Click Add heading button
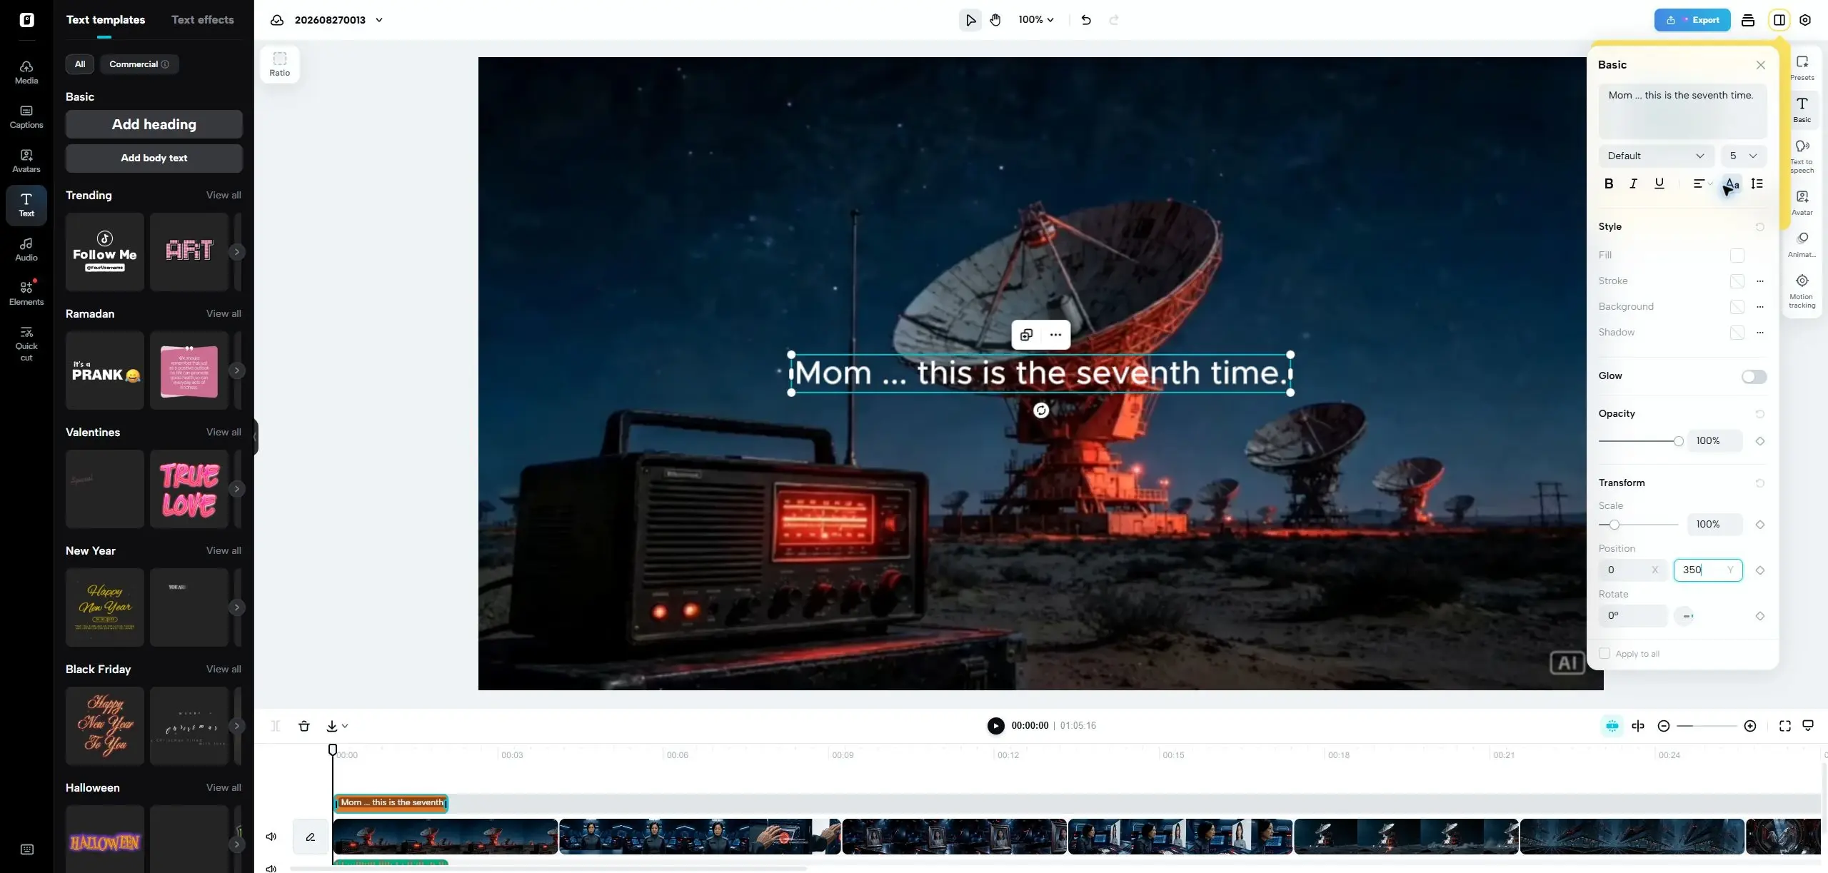This screenshot has height=873, width=1828. tap(154, 124)
